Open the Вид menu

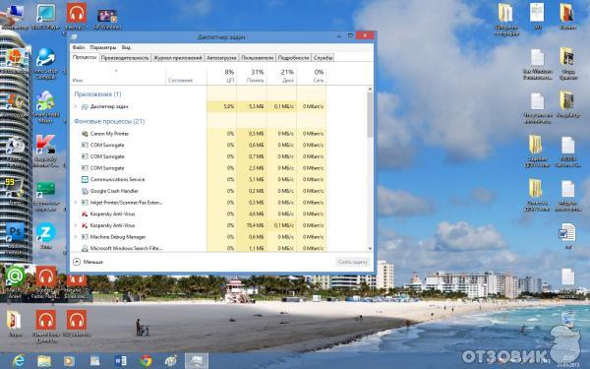tap(126, 47)
